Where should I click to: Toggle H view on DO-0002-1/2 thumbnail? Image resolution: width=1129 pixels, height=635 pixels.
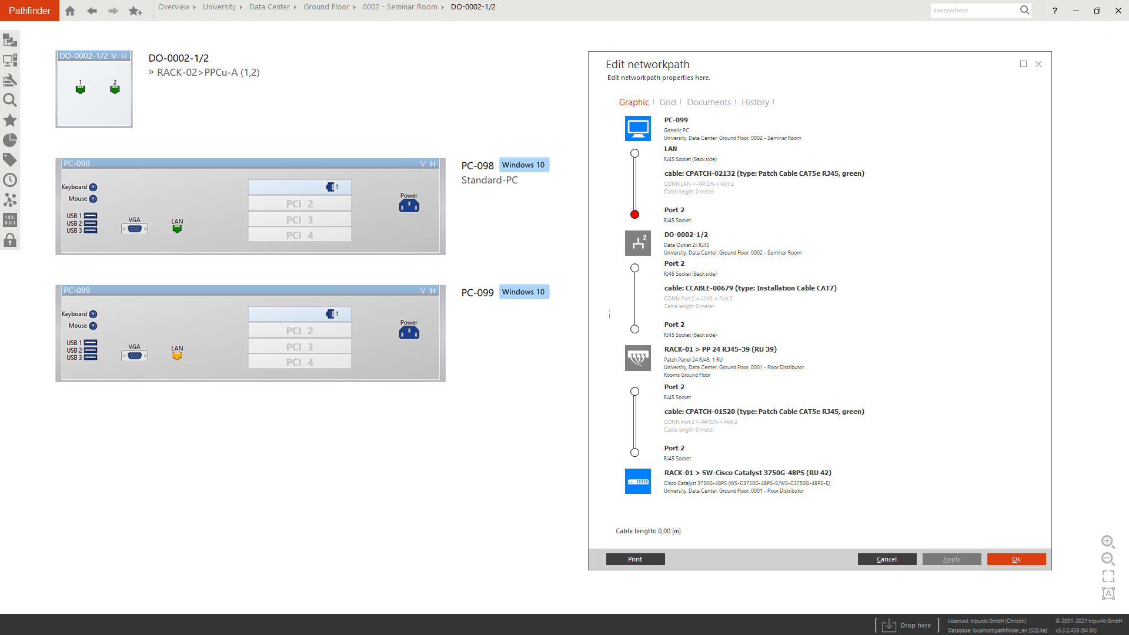(x=123, y=56)
